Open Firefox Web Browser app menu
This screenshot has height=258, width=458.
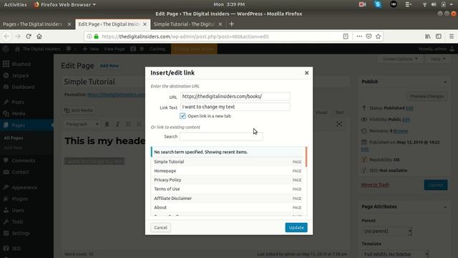click(65, 4)
